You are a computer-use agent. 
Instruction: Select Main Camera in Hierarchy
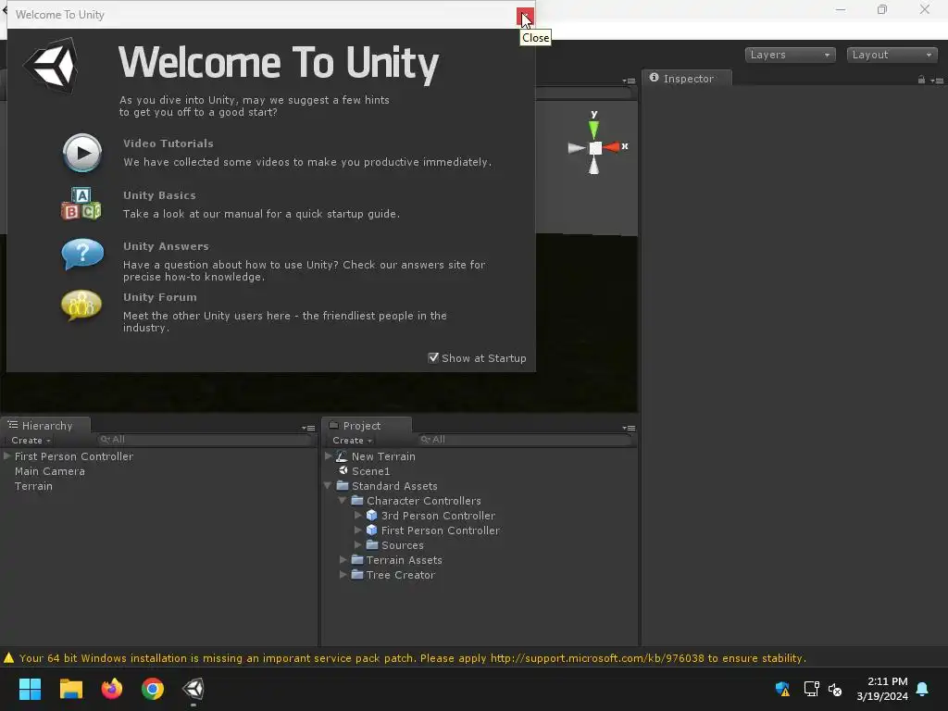[50, 471]
